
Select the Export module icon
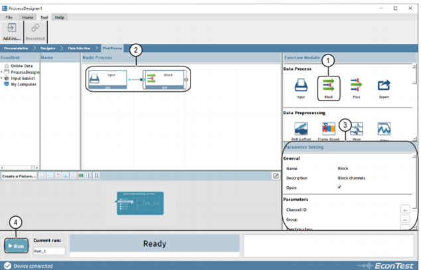pyautogui.click(x=384, y=85)
